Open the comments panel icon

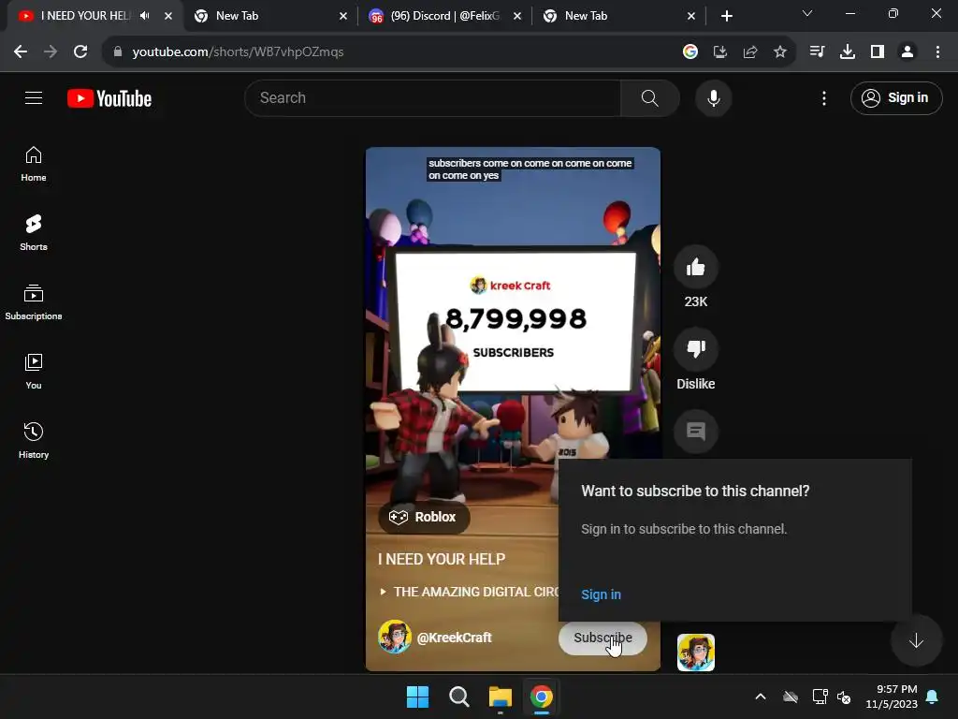(x=695, y=431)
